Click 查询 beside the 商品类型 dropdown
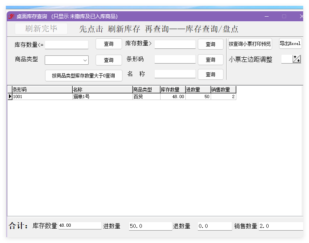Screen dimensions: 309x243 (109, 60)
